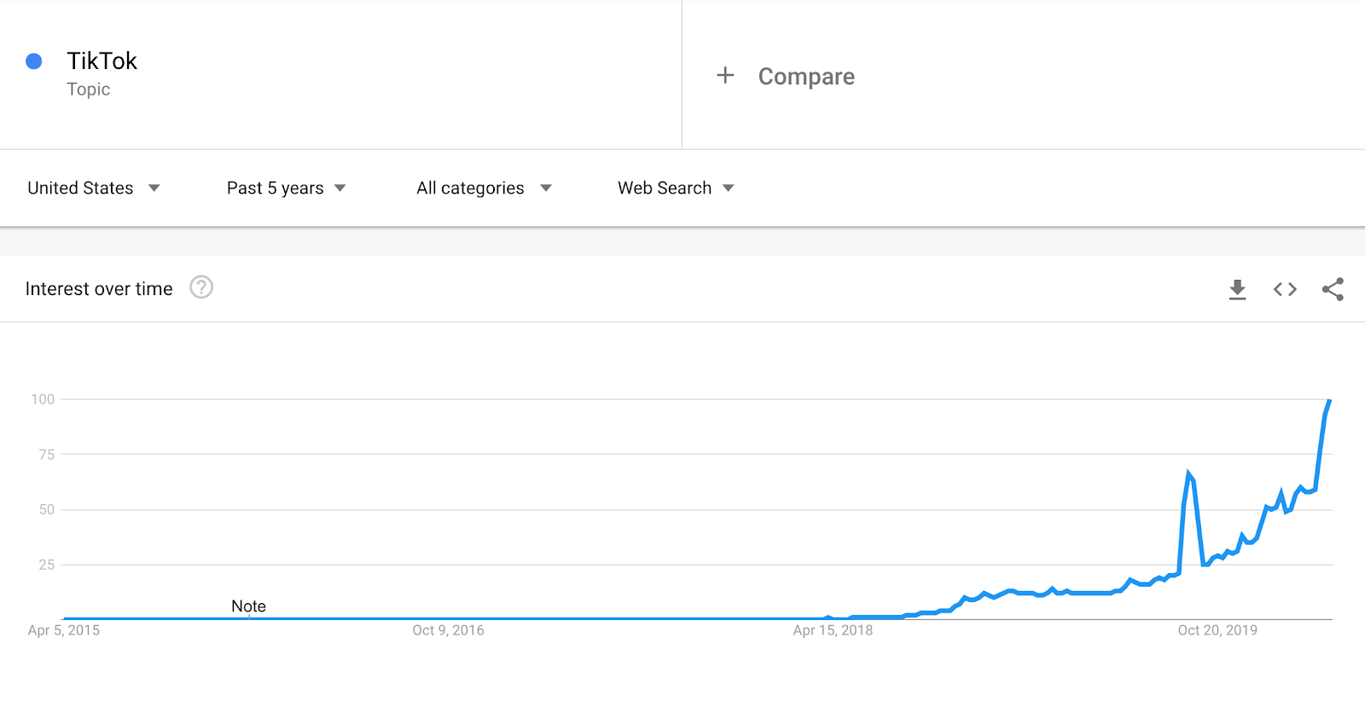Click the download CSV icon
The height and width of the screenshot is (713, 1365).
[x=1237, y=290]
